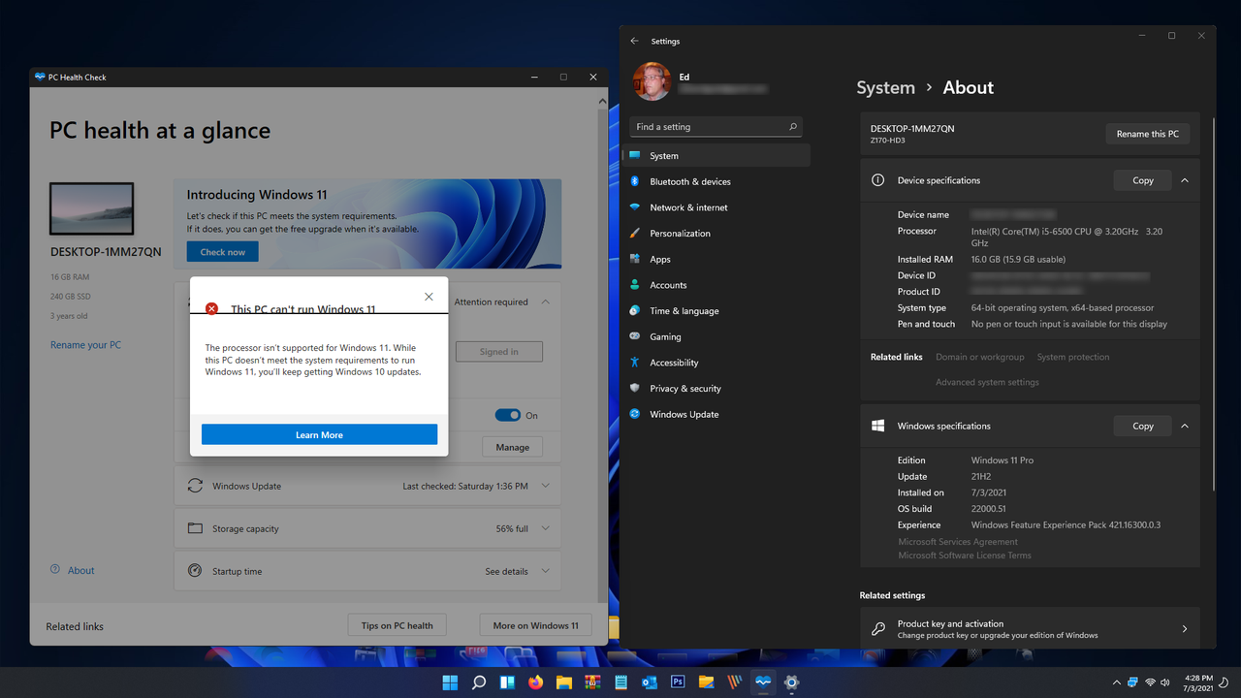Open Product key and activation

coord(1030,629)
